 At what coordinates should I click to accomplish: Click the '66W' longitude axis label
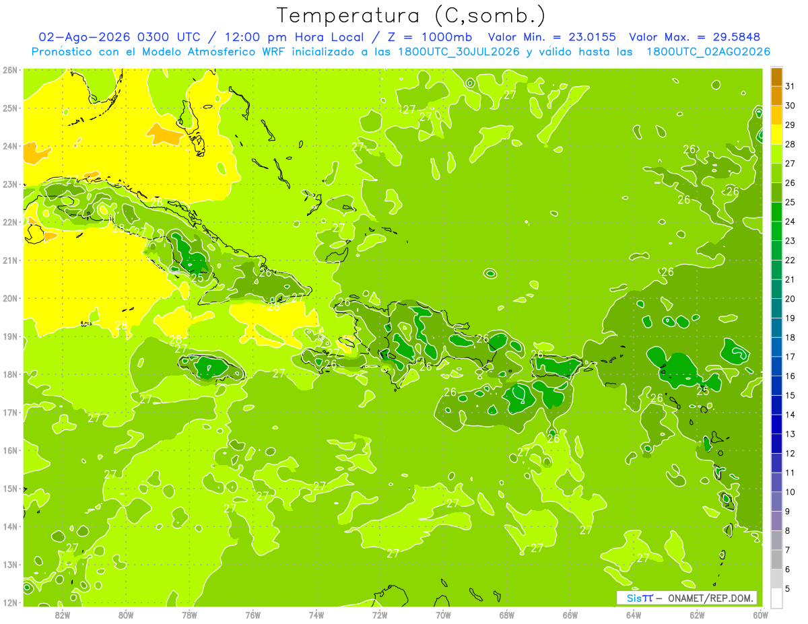[x=570, y=615]
